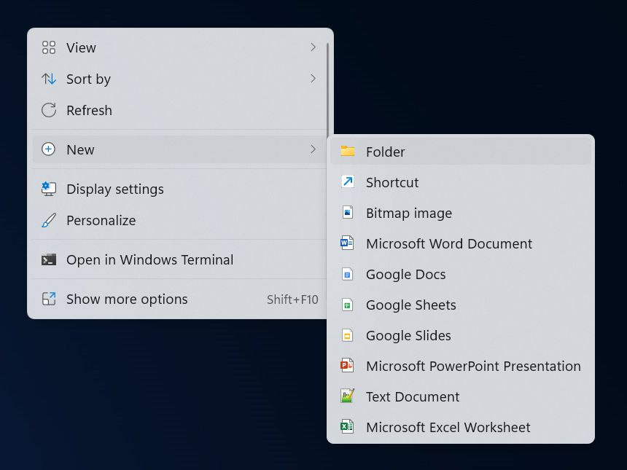Select the New menu entry
This screenshot has height=470, width=627.
179,149
